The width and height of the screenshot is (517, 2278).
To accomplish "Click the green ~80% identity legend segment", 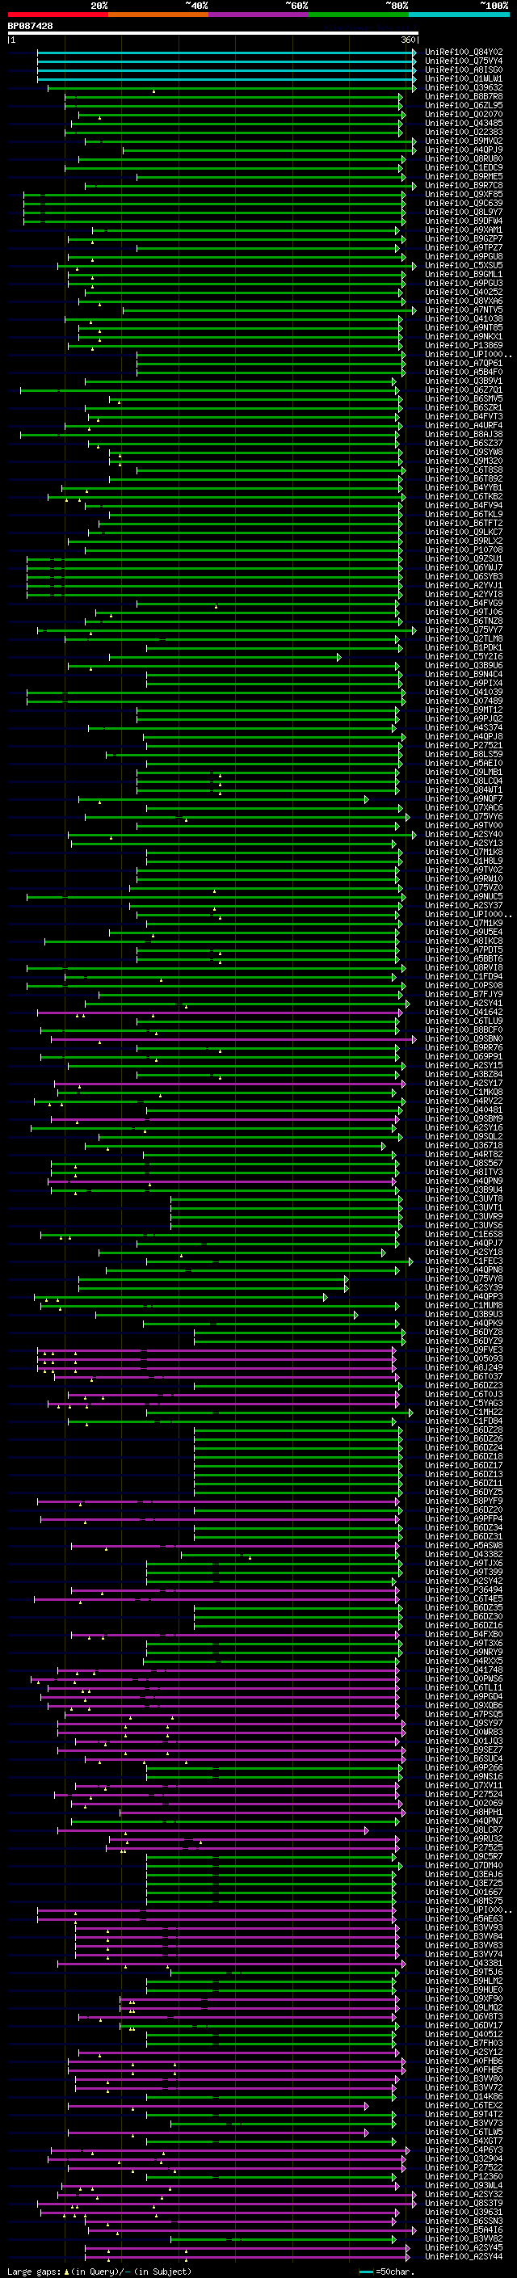I will [359, 15].
